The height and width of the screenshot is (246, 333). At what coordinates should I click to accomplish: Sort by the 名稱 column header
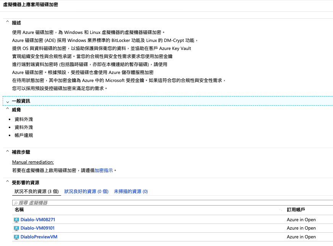point(19,210)
